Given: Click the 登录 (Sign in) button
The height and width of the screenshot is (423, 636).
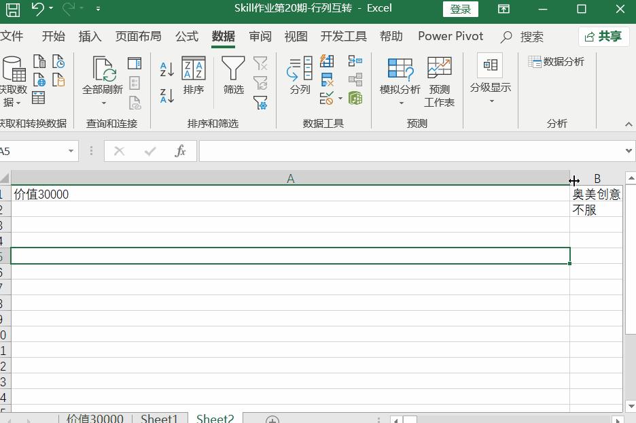Looking at the screenshot, I should [x=461, y=8].
